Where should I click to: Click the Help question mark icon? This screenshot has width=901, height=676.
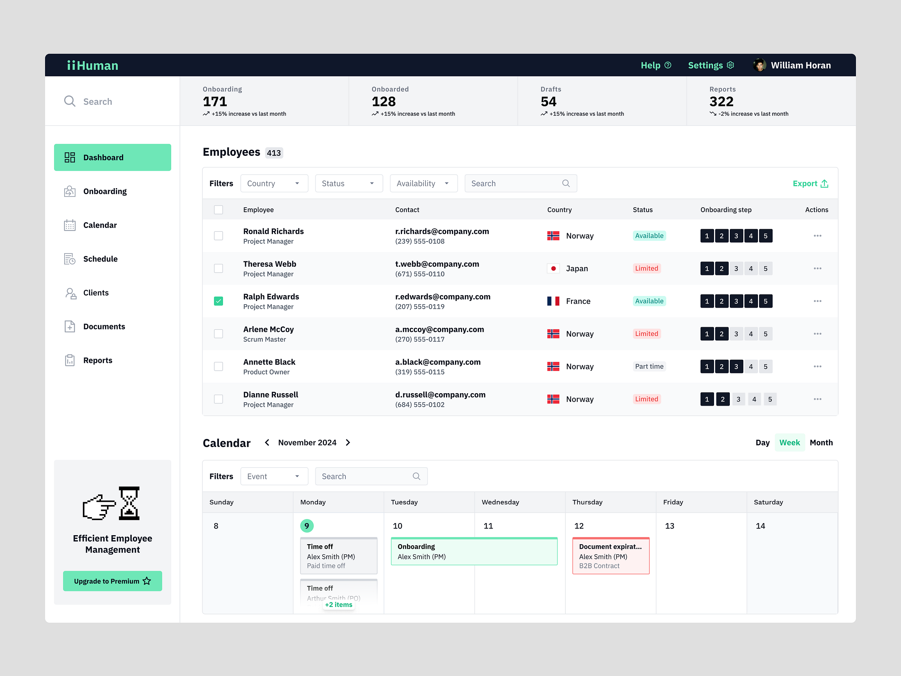tap(668, 65)
